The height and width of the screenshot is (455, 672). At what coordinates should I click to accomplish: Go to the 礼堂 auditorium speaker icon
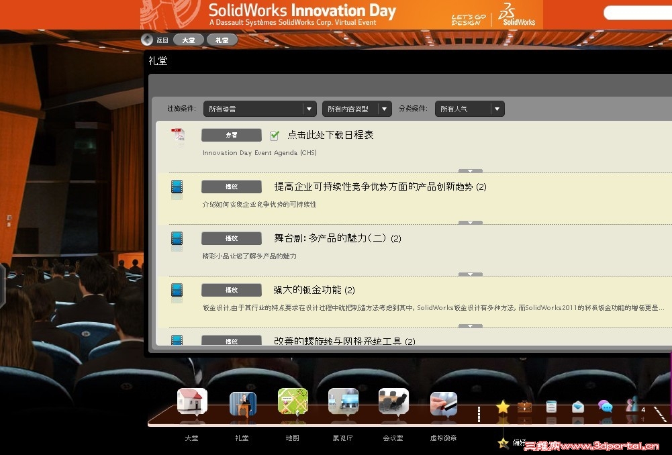coord(242,403)
